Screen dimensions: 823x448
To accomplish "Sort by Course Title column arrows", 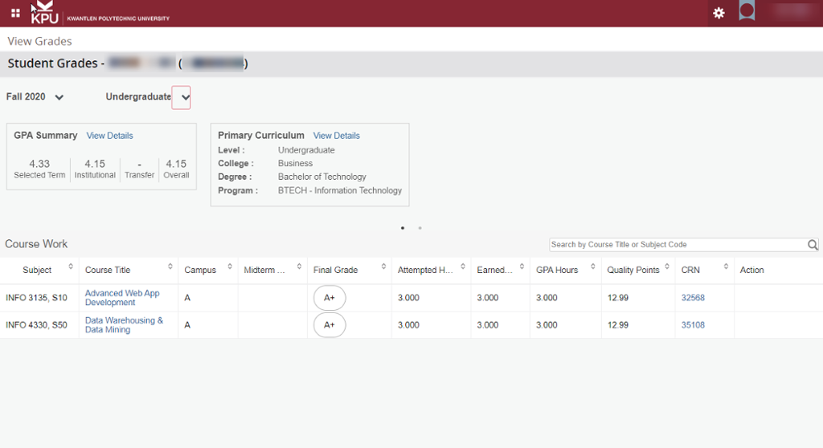I will click(x=170, y=267).
